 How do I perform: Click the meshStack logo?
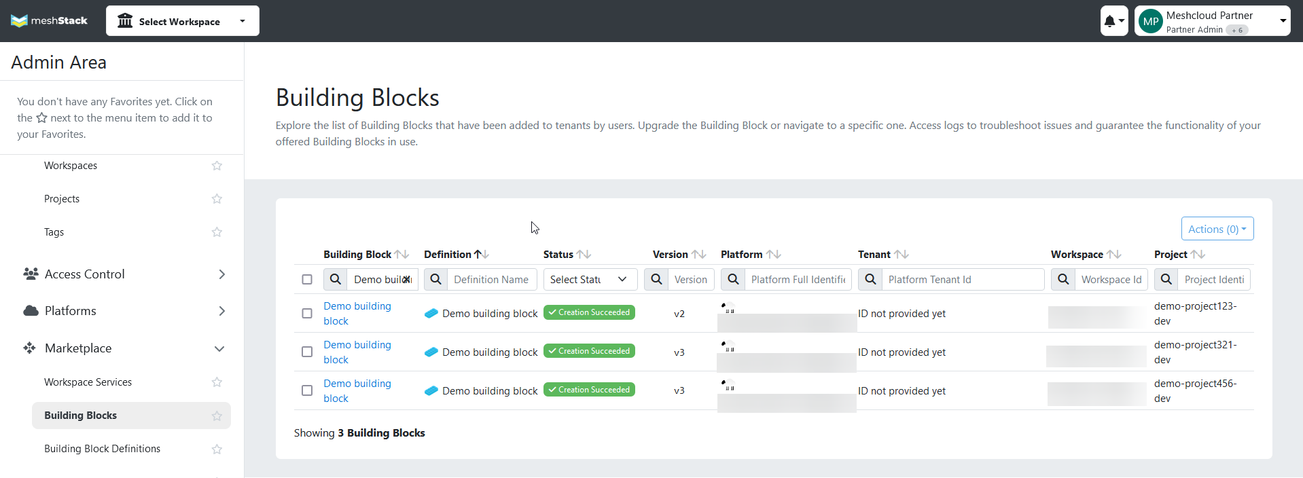(49, 21)
